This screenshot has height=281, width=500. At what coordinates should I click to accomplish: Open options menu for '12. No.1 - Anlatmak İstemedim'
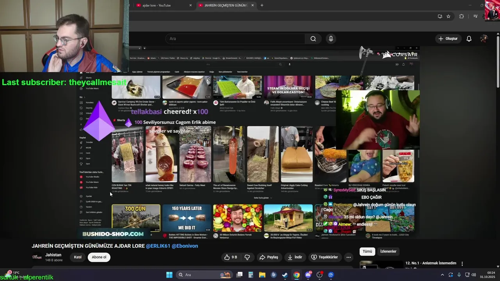pos(462,264)
